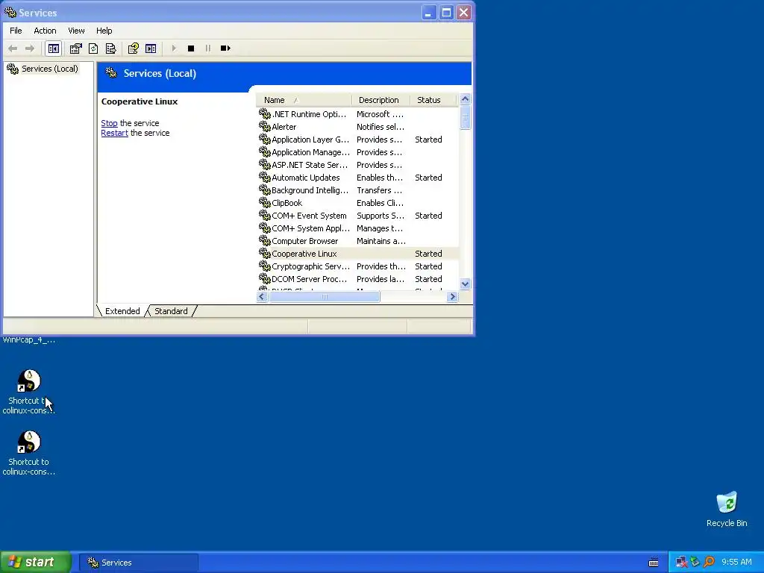Select the .NET Runtime Optimization service row
Viewport: 764px width, 573px height.
coord(357,114)
